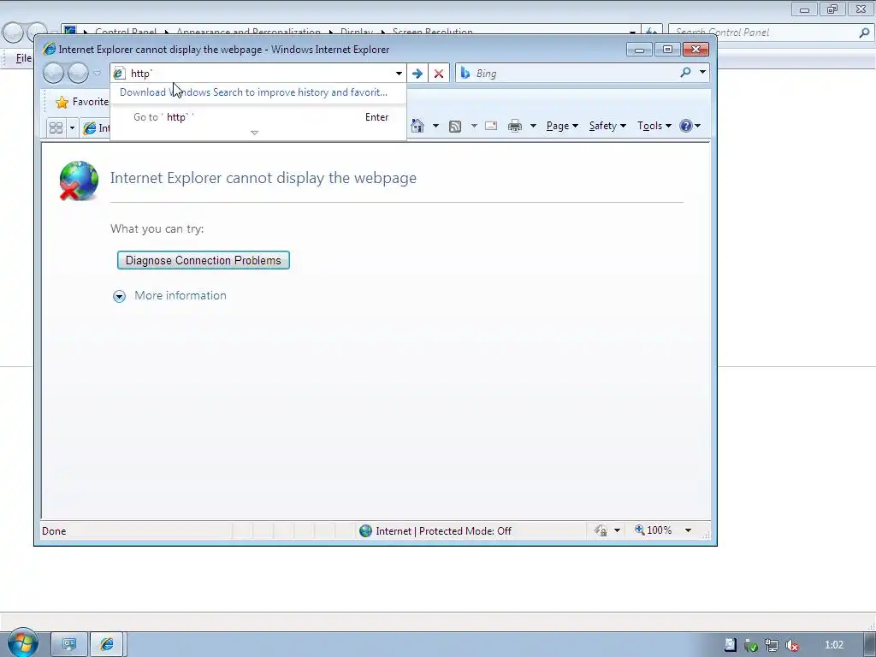This screenshot has height=657, width=876.
Task: Click the globe icon in status bar
Action: [365, 530]
